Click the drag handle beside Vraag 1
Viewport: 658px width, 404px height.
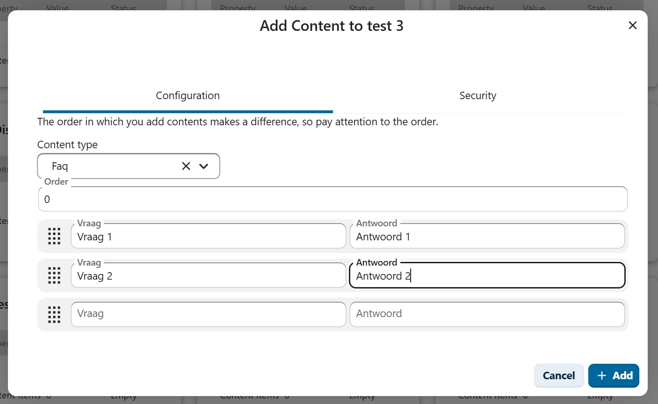coord(54,236)
